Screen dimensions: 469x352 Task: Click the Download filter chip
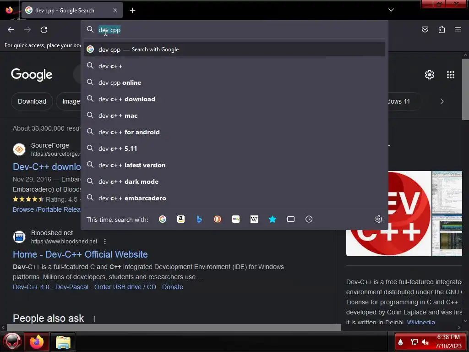point(32,101)
